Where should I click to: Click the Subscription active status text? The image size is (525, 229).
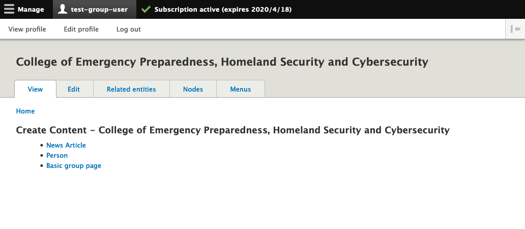(223, 9)
